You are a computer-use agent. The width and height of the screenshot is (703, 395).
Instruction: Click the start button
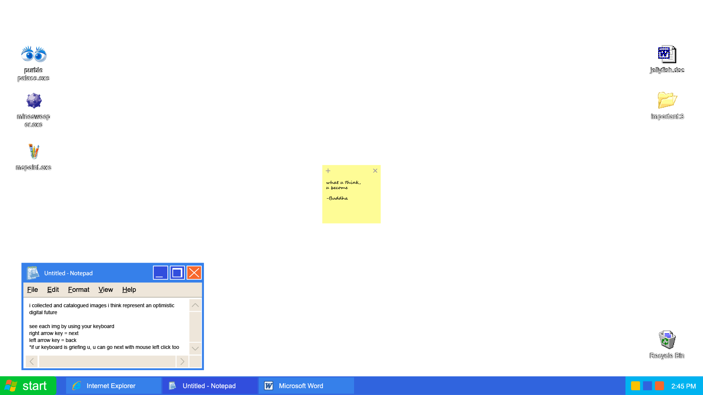(27, 385)
